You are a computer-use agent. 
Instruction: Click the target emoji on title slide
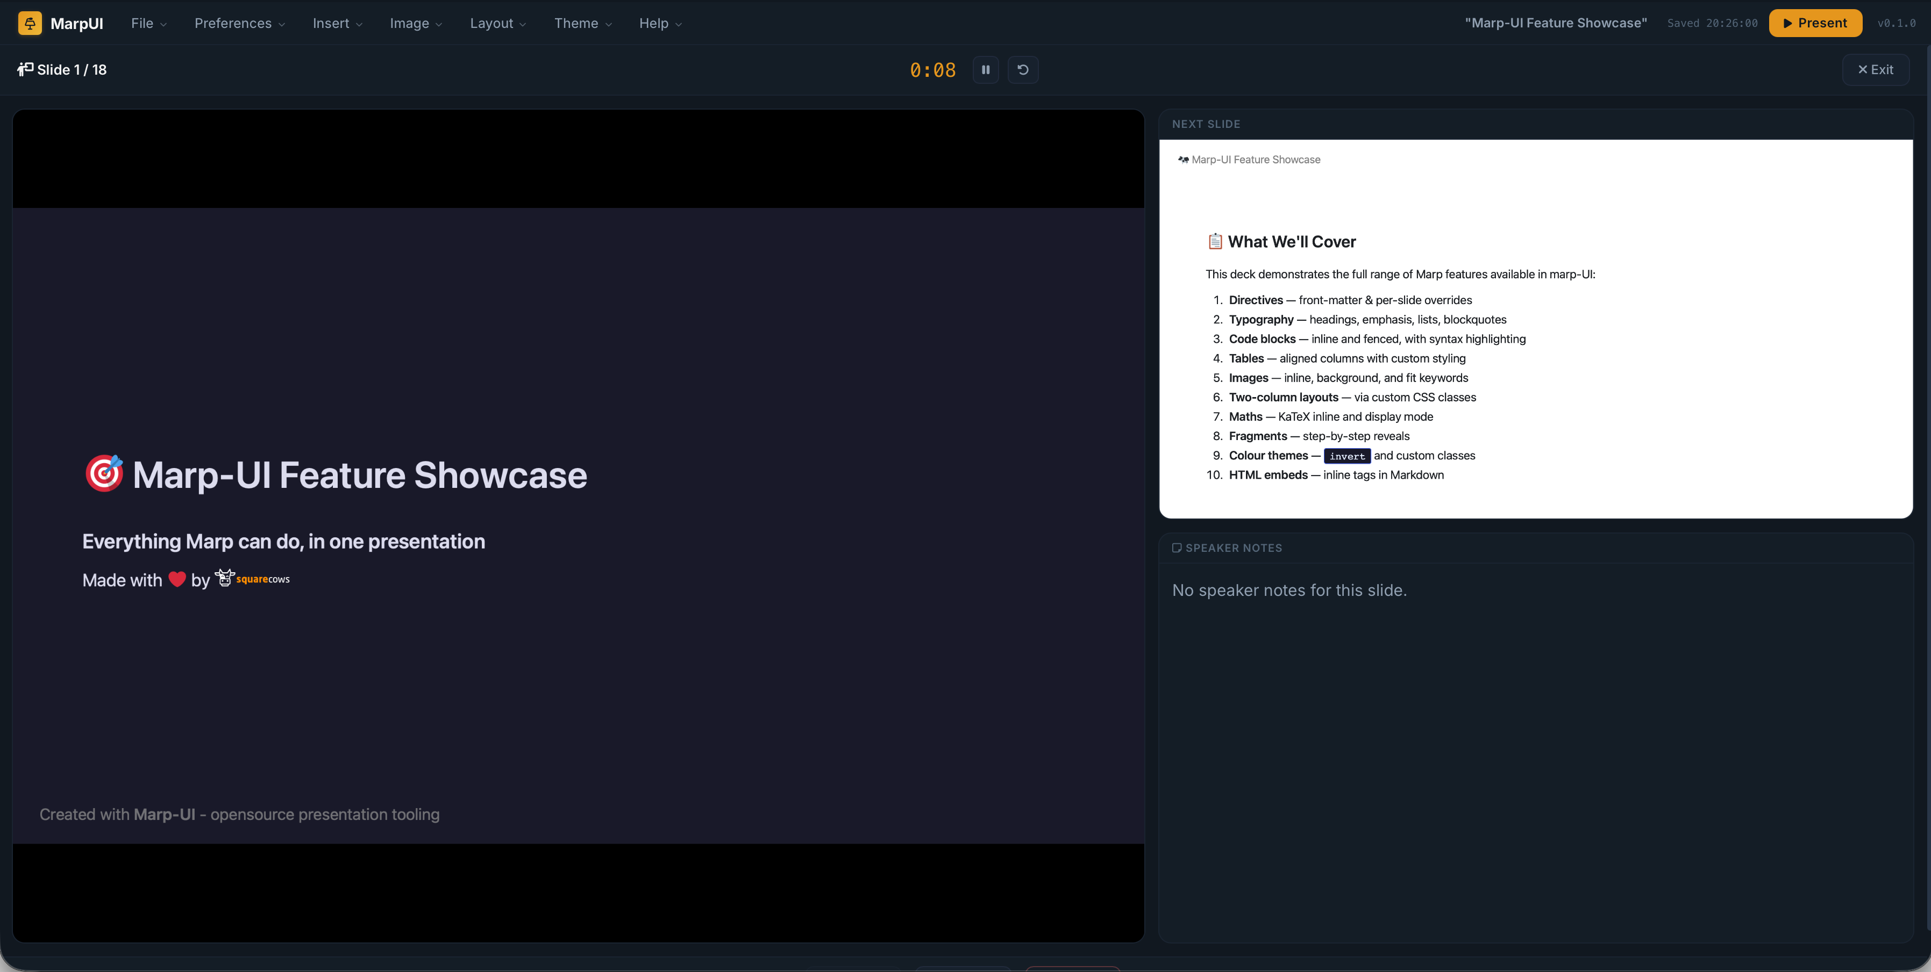pos(103,473)
